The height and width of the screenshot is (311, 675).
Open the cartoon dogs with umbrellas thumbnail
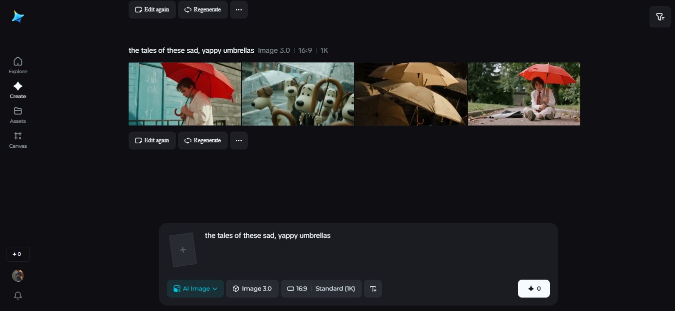click(x=298, y=94)
